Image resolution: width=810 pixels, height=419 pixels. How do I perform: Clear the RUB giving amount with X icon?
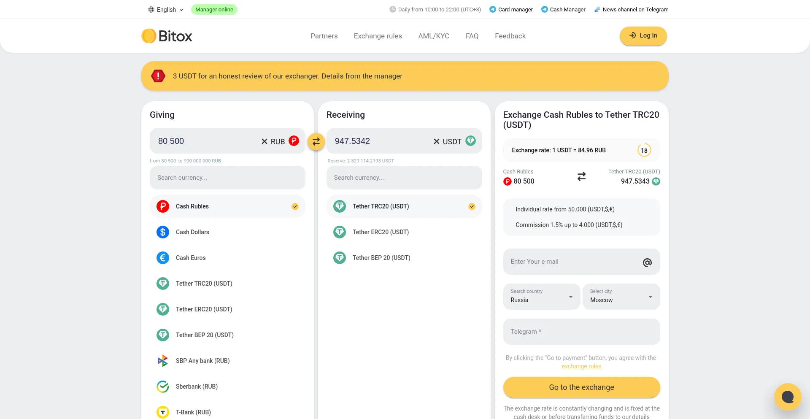click(265, 141)
